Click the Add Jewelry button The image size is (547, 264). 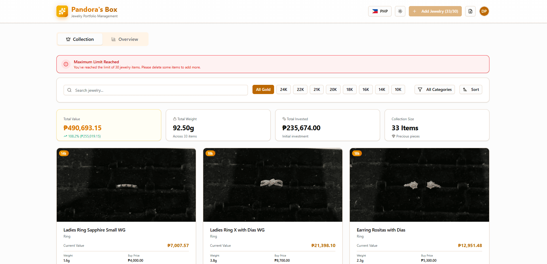point(435,11)
